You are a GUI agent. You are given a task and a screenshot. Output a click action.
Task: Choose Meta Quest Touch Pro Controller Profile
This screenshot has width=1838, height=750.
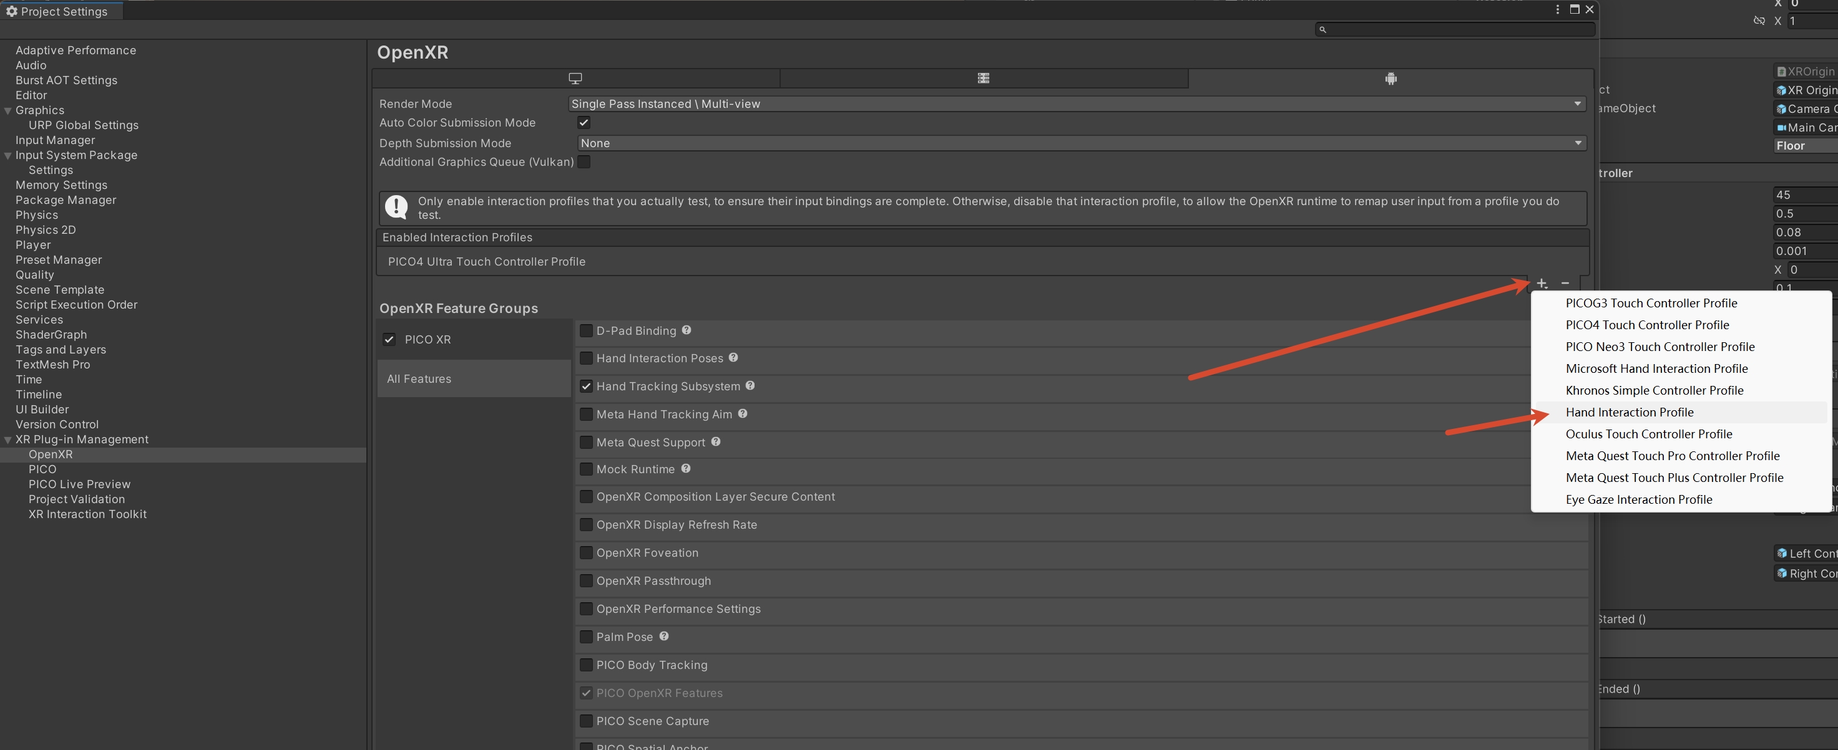(1680, 456)
